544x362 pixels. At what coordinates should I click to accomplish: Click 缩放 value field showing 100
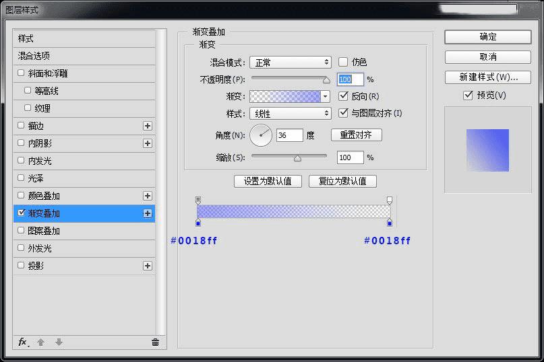(351, 157)
